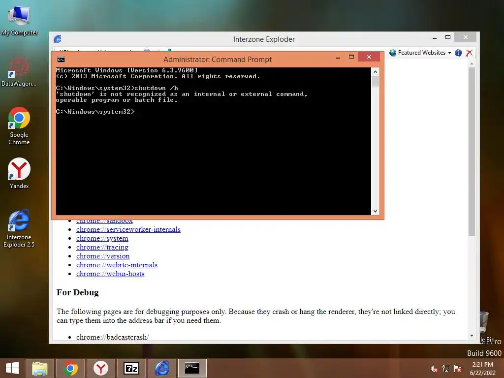Click the red X icon beside the info icon
The height and width of the screenshot is (378, 504).
[469, 53]
